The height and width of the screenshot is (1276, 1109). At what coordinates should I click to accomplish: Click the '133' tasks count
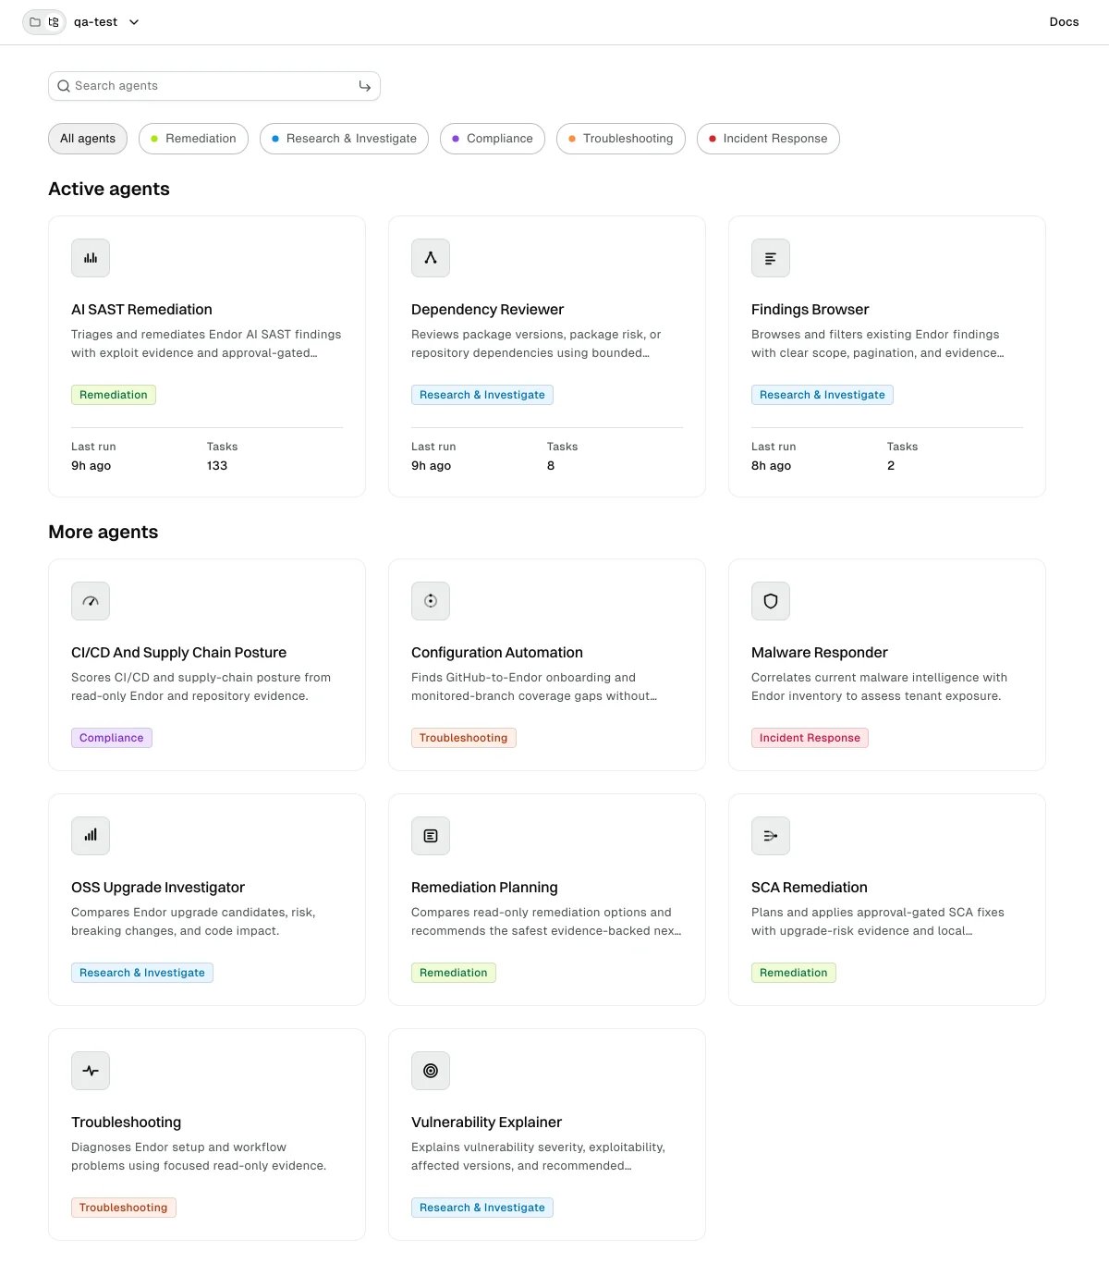tap(217, 466)
